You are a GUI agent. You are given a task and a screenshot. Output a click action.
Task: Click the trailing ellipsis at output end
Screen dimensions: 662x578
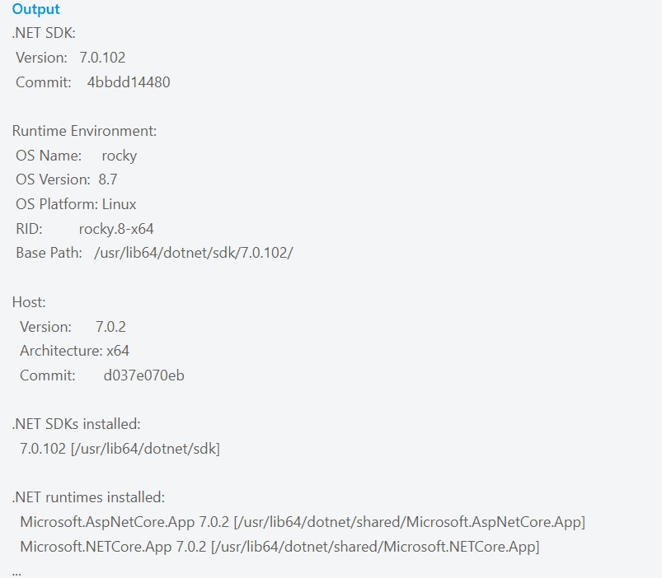[x=16, y=570]
